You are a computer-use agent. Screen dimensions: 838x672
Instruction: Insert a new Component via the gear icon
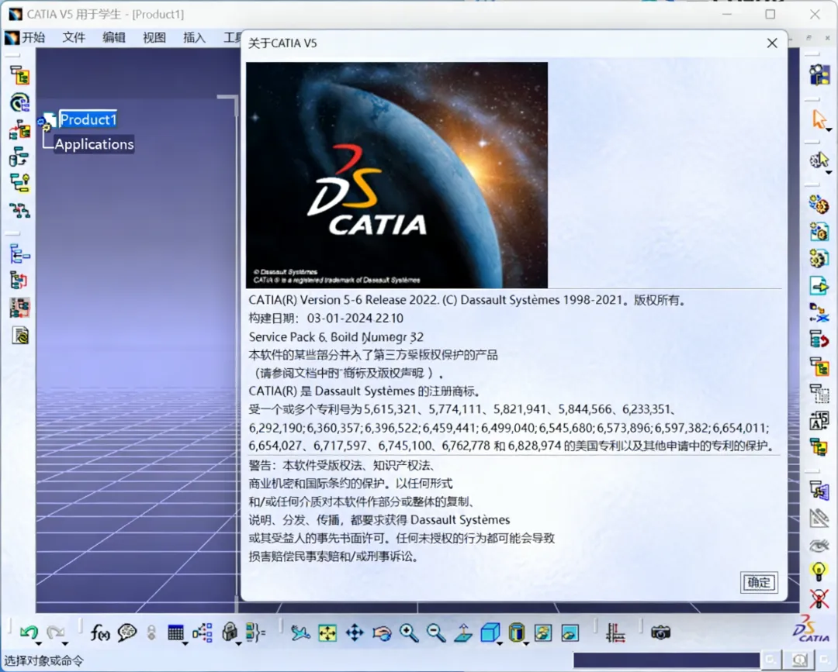pyautogui.click(x=819, y=205)
